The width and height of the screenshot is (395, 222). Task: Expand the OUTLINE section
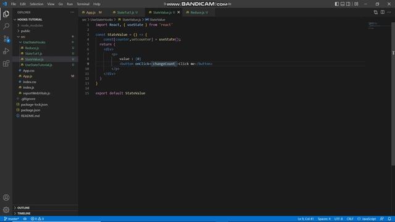click(x=23, y=208)
